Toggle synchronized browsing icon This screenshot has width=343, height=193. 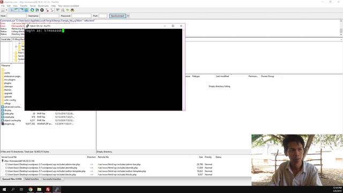tap(68, 10)
